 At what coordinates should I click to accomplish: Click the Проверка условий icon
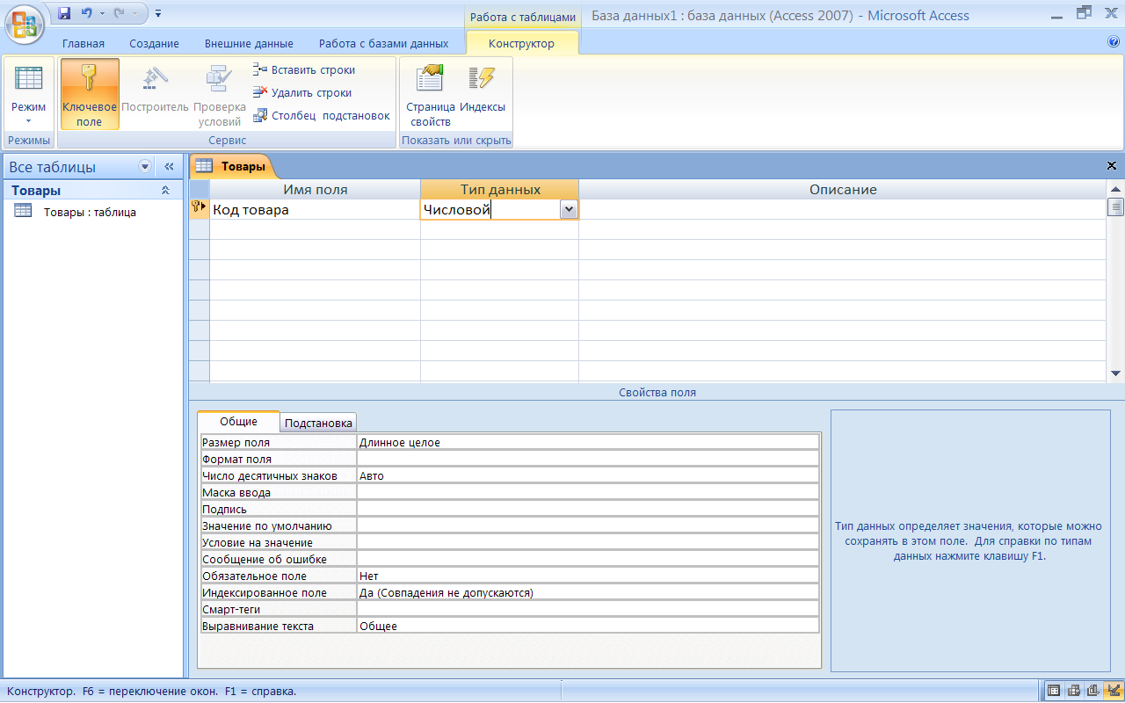point(219,79)
